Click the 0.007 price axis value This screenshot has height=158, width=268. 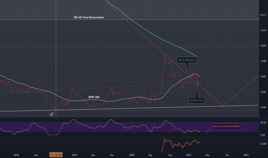point(263,76)
